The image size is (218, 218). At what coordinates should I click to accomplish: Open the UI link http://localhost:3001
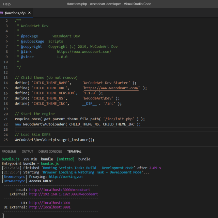click(x=50, y=203)
